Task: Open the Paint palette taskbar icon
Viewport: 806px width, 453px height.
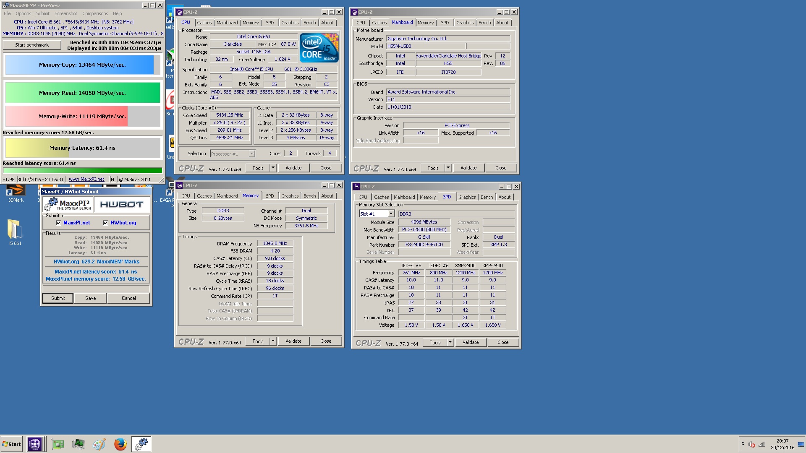Action: [99, 444]
